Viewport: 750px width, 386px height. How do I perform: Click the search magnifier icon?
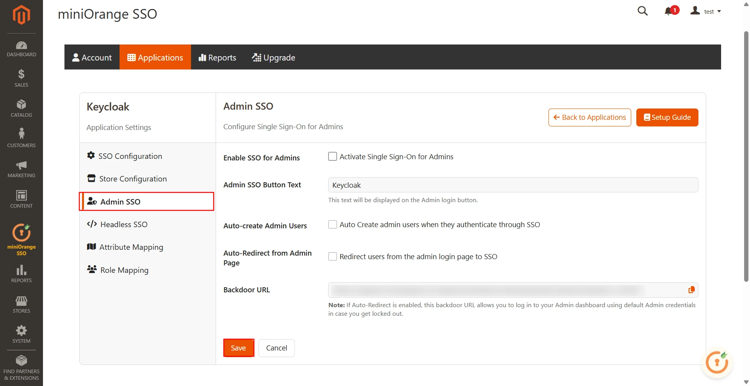point(643,11)
